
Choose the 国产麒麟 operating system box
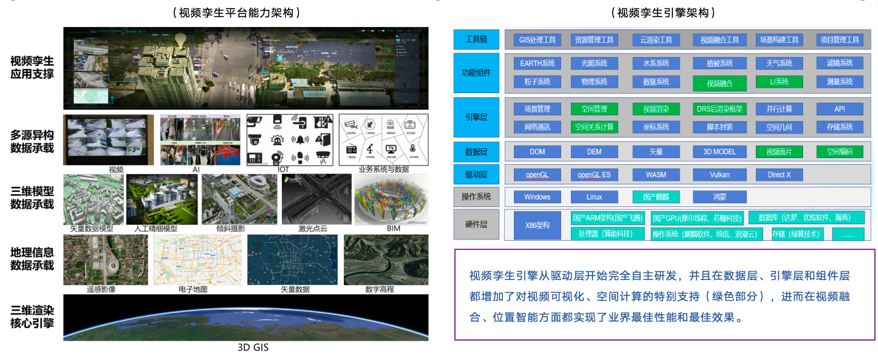(x=656, y=197)
